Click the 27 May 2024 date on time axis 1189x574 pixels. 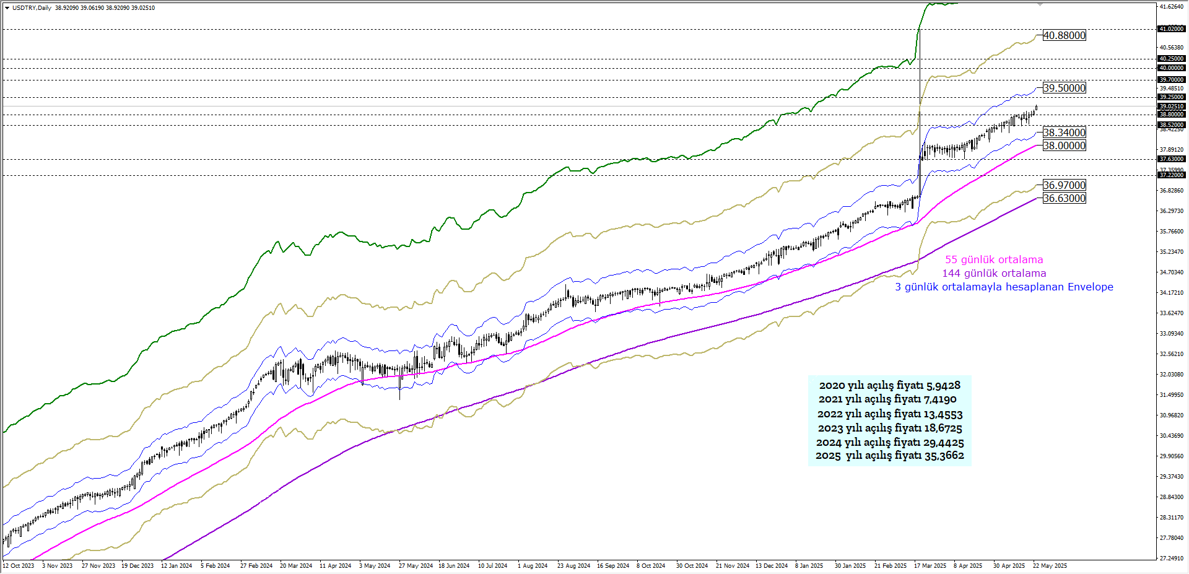tap(416, 566)
